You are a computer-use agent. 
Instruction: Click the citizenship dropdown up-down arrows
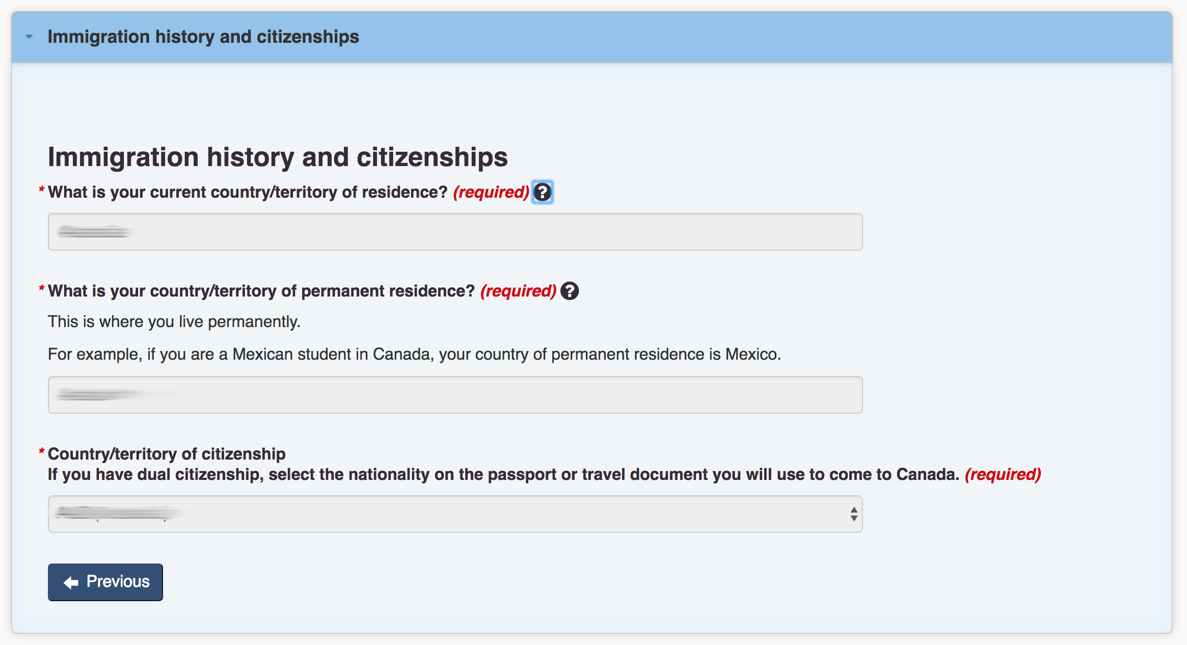point(854,514)
